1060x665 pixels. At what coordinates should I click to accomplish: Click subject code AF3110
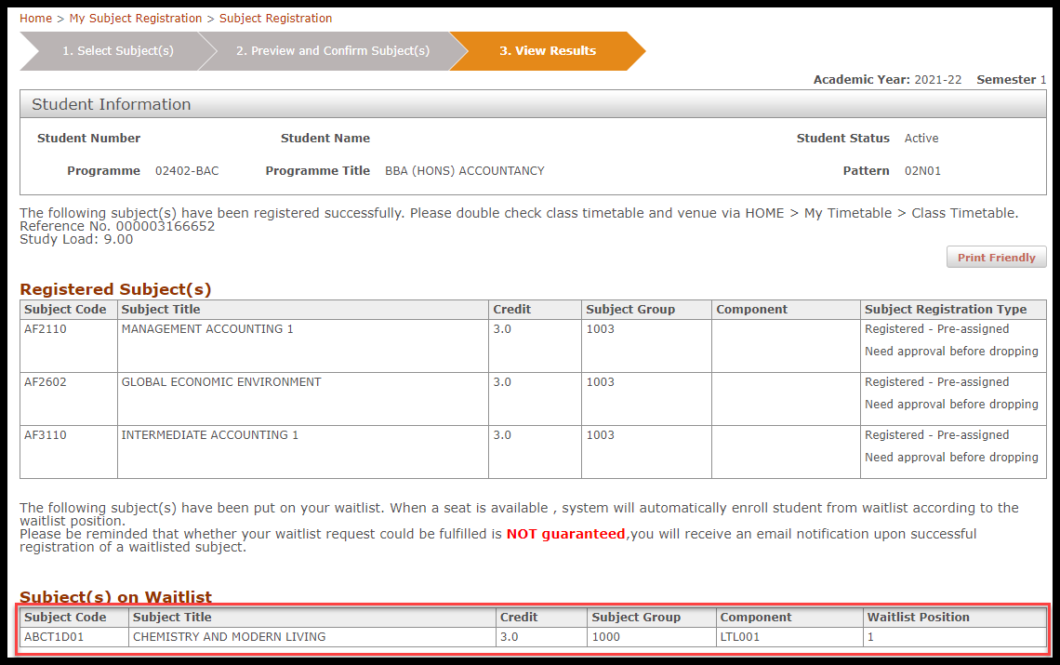[46, 435]
